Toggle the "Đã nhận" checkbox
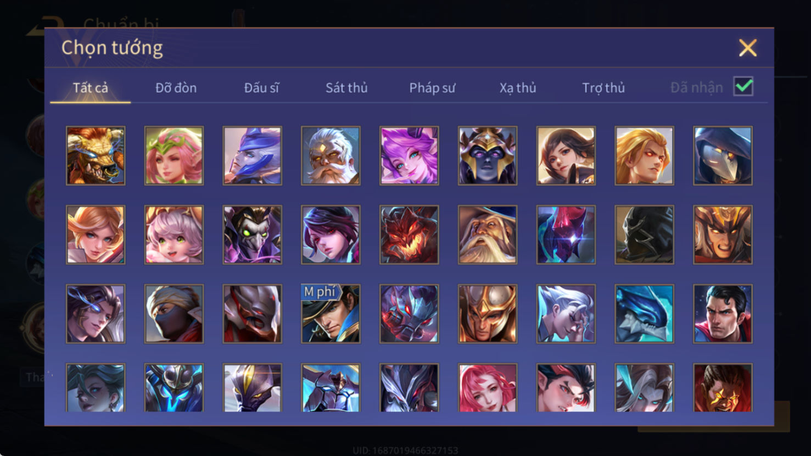 (x=743, y=87)
